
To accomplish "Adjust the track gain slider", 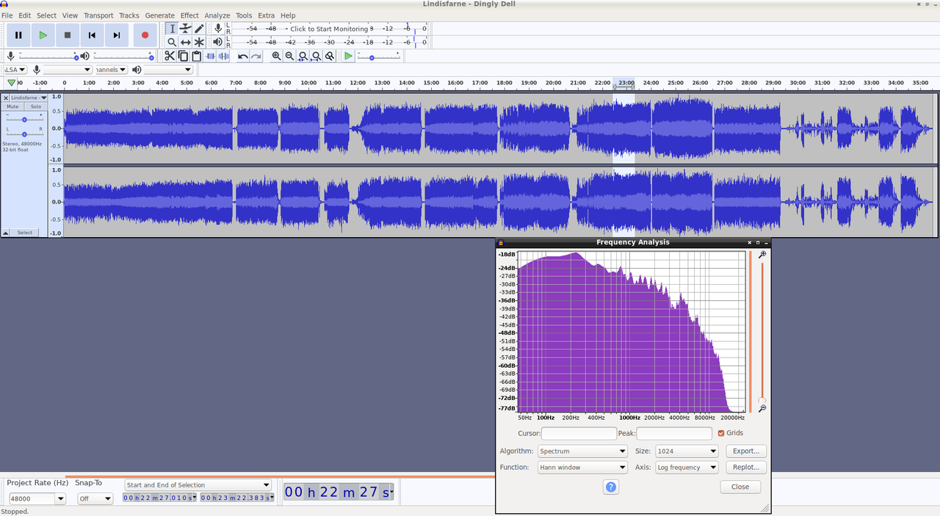I will (x=24, y=119).
